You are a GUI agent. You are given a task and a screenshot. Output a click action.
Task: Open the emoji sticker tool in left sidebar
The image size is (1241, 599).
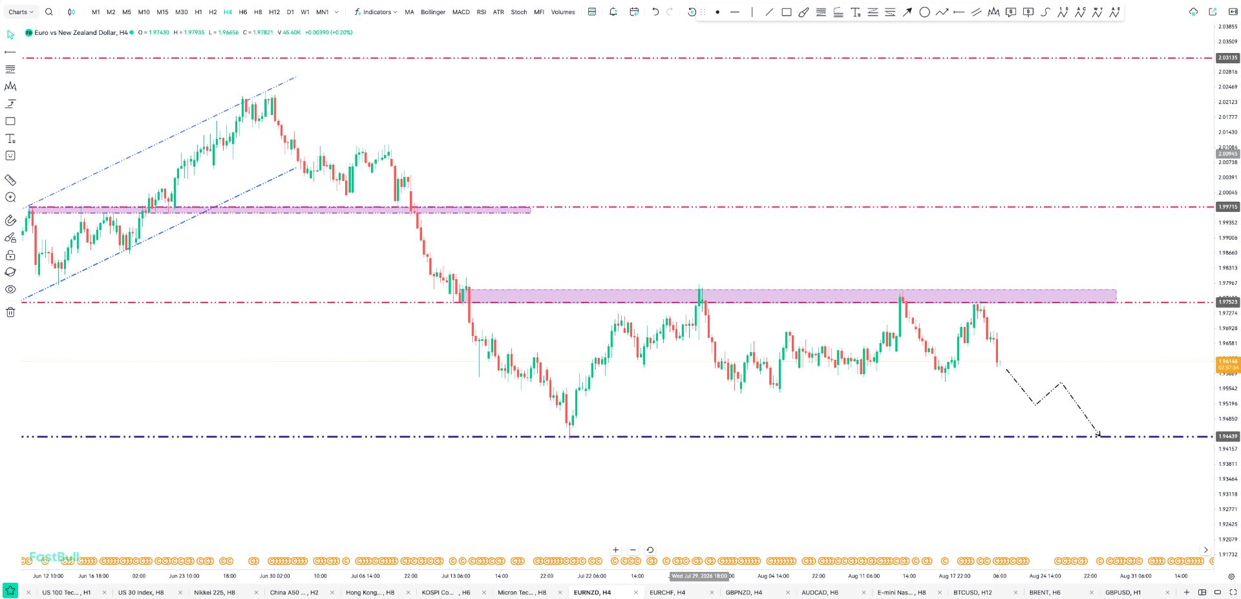(10, 156)
